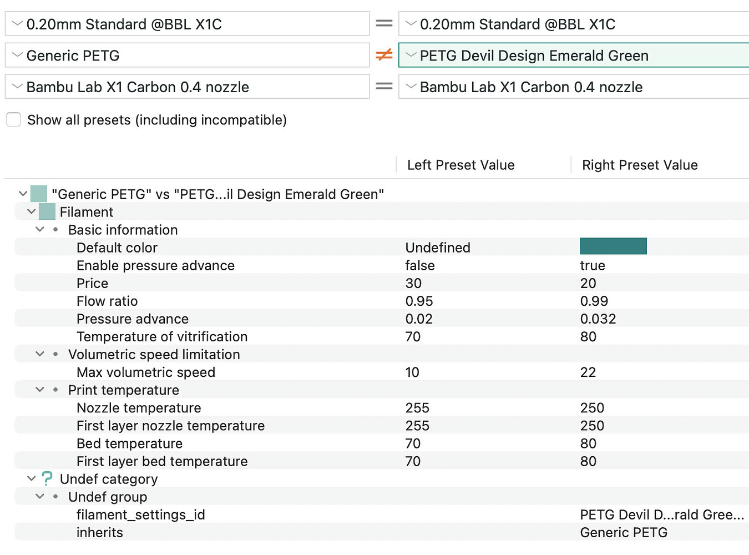This screenshot has height=555, width=749.
Task: Click the teal icon beside the comparison title row
Action: point(39,194)
